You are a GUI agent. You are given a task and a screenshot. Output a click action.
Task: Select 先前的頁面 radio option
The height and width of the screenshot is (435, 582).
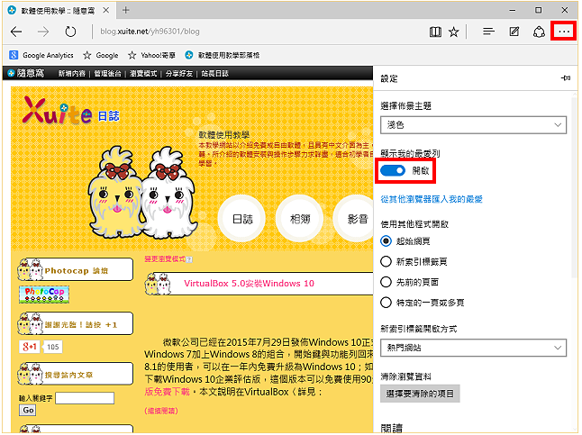[x=386, y=282]
